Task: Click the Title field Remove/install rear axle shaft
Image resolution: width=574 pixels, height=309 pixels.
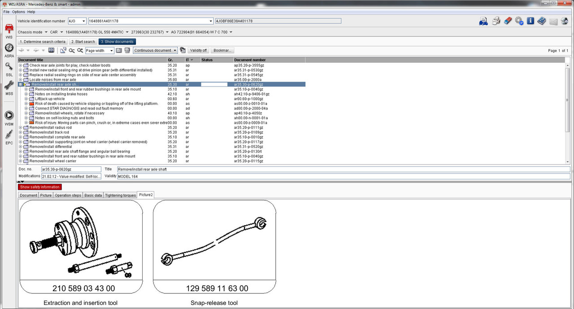Action: click(x=344, y=170)
